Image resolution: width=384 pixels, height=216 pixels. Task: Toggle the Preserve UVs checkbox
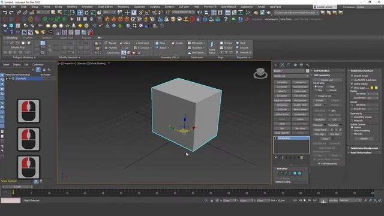point(316,96)
